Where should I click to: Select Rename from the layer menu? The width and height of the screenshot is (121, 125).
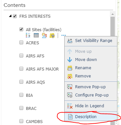(x=91, y=68)
